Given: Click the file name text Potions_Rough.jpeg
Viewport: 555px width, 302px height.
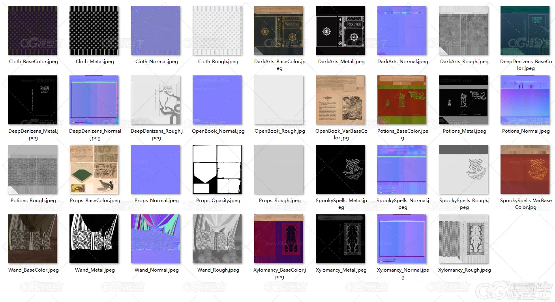Looking at the screenshot, I should [34, 201].
